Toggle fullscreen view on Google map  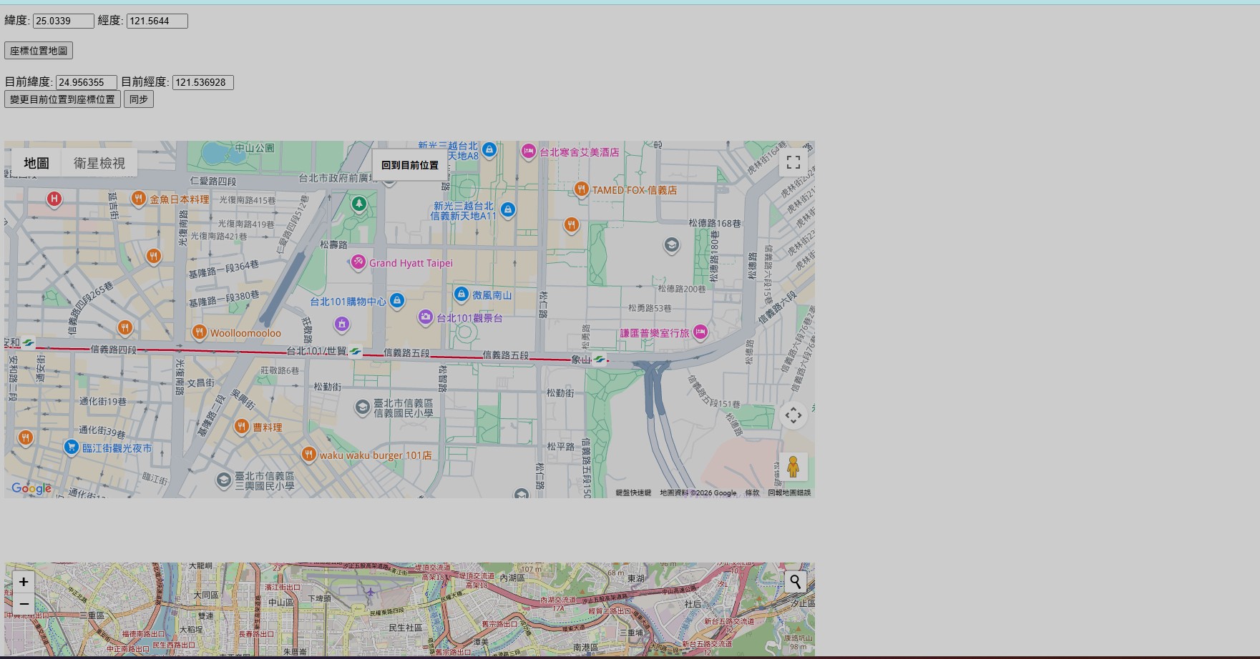click(x=793, y=162)
